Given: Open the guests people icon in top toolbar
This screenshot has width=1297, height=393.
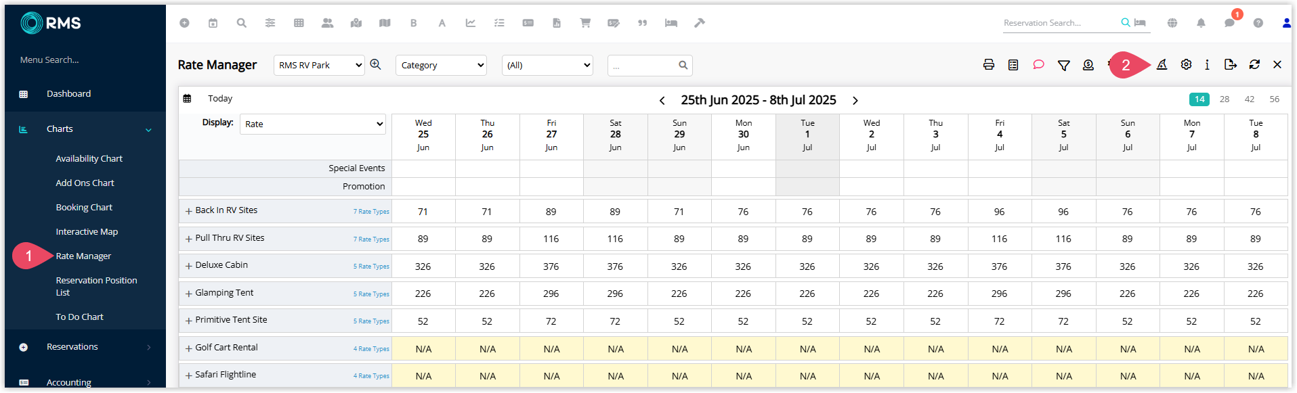Looking at the screenshot, I should coord(328,23).
